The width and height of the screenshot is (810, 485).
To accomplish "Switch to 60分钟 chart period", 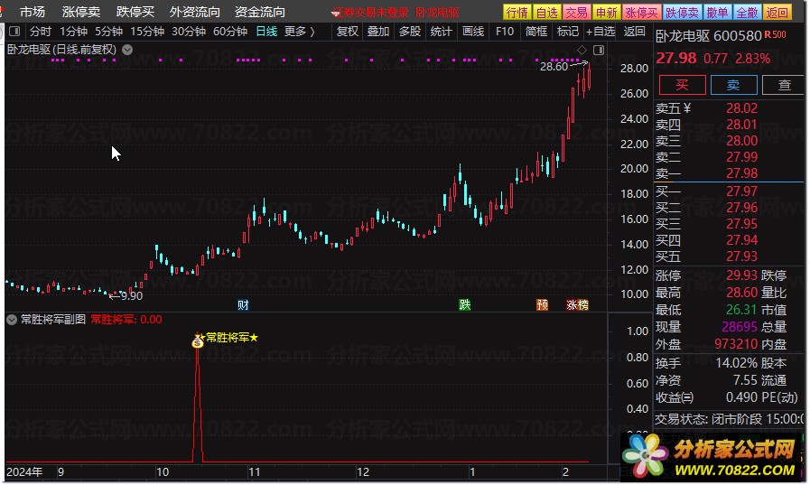I will pos(230,32).
